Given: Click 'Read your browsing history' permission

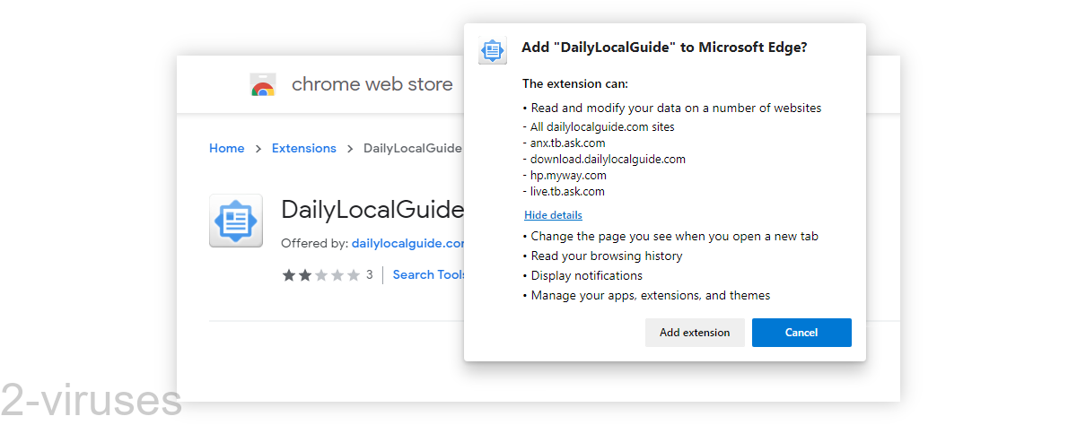Looking at the screenshot, I should tap(602, 256).
